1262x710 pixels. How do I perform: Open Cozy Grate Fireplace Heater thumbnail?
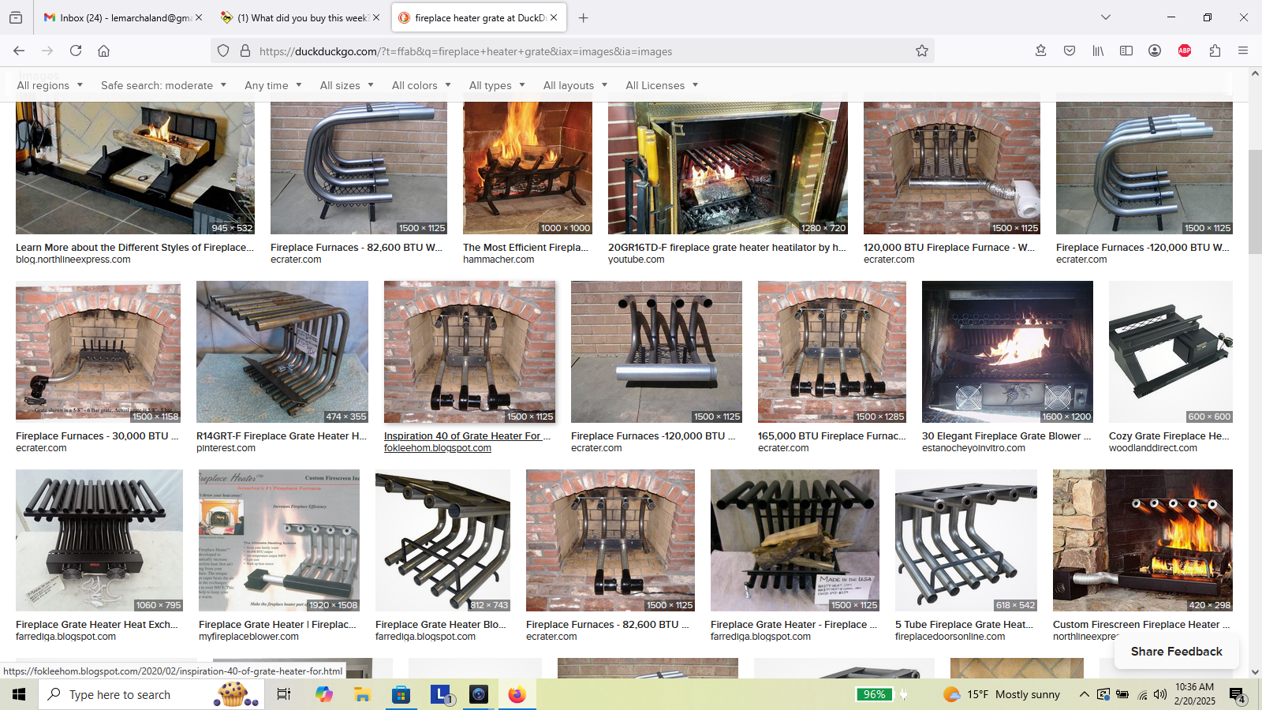tap(1171, 352)
